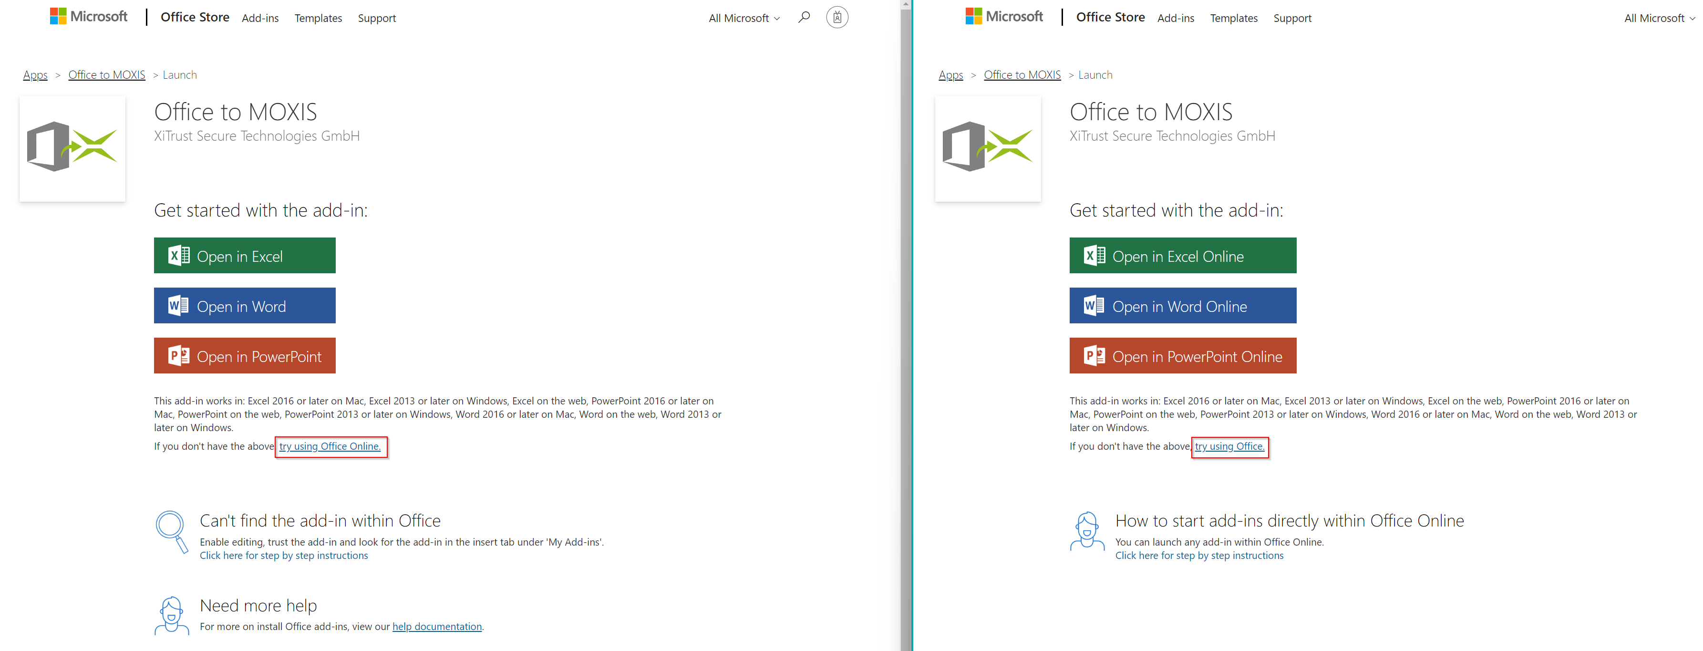Click the Microsoft logo to go home

88,17
